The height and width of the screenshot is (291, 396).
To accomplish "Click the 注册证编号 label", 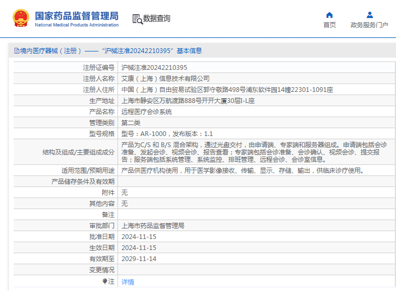I will [x=99, y=68].
